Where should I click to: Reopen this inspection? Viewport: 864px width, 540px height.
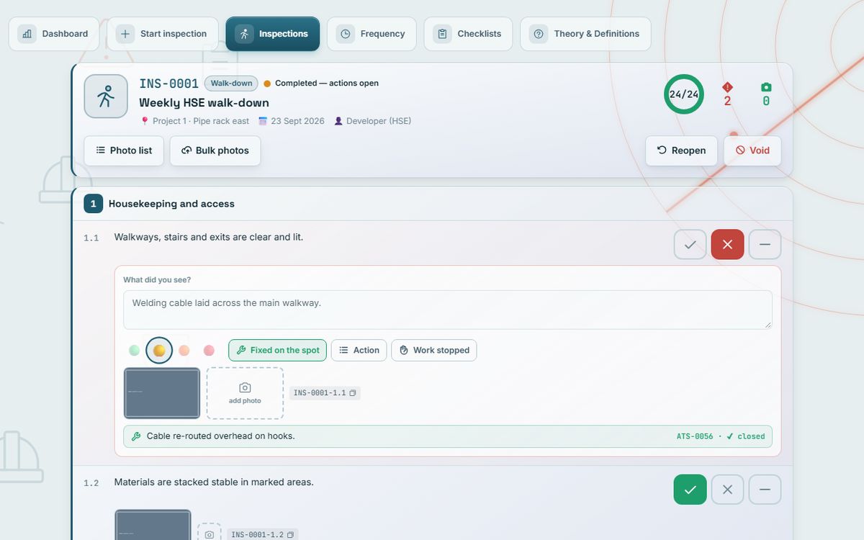(x=681, y=150)
